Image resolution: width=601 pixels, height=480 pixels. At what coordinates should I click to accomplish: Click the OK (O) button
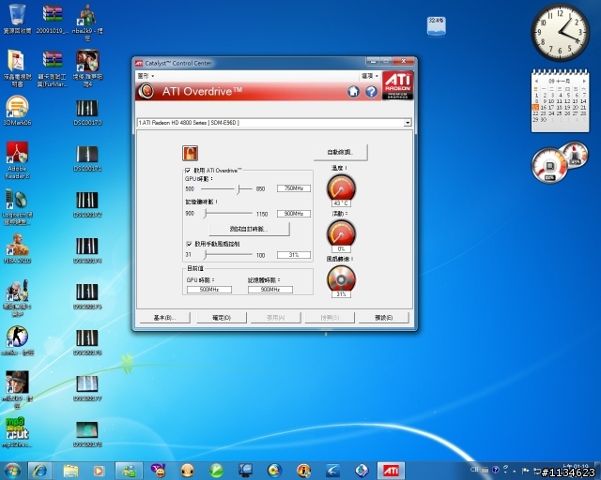point(222,318)
